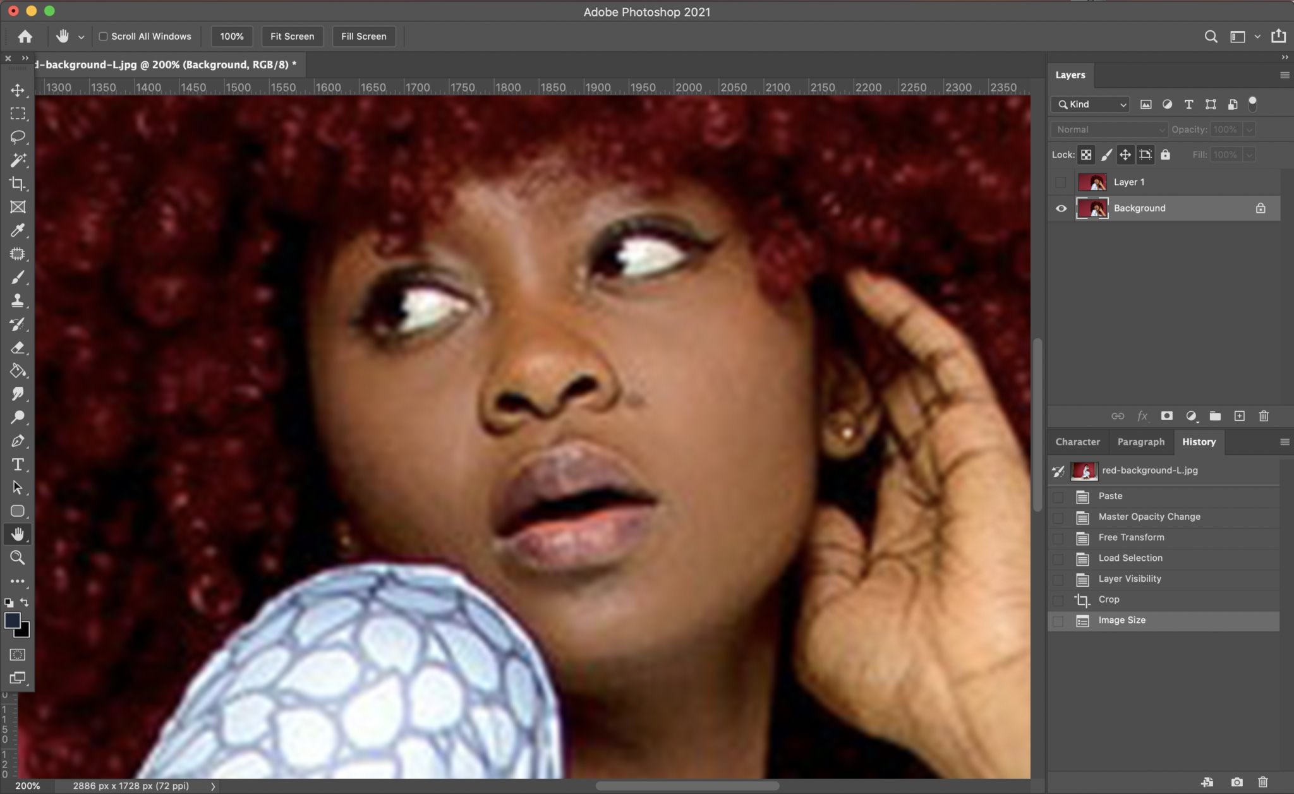The height and width of the screenshot is (794, 1294).
Task: Click the delete layer trash icon
Action: 1264,416
